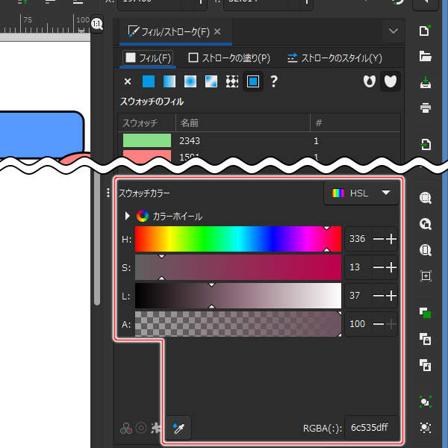Click the A value field showing 100
Image resolution: width=448 pixels, height=448 pixels.
coord(358,324)
